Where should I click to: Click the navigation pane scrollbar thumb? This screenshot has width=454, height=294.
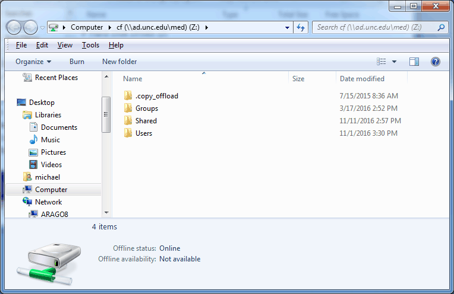pyautogui.click(x=106, y=114)
